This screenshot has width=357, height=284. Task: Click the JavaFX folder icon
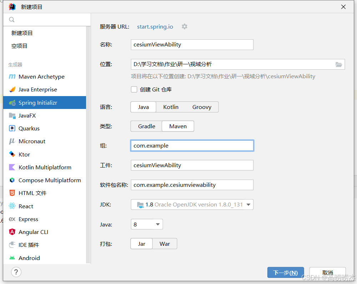coord(12,115)
